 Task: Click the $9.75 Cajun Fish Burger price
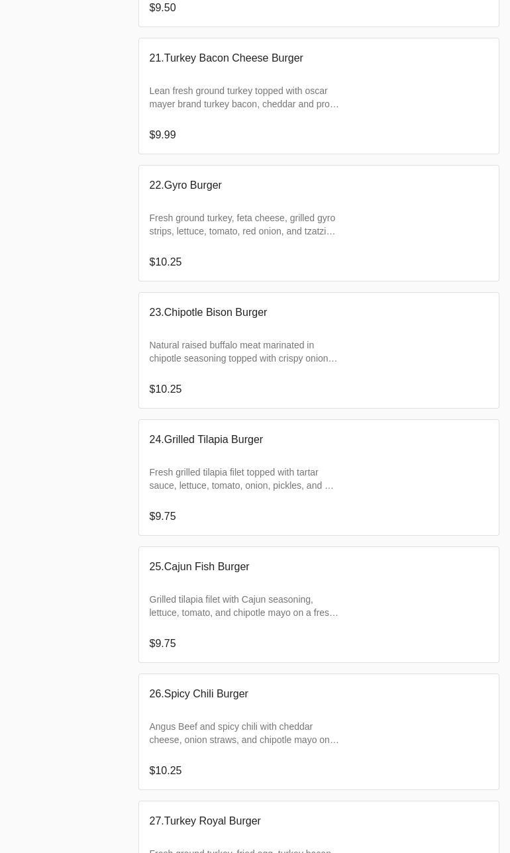tap(162, 644)
